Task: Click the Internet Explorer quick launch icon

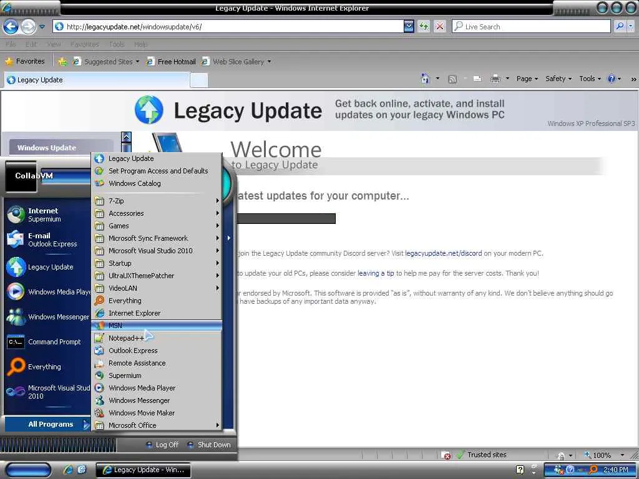Action: [68, 470]
